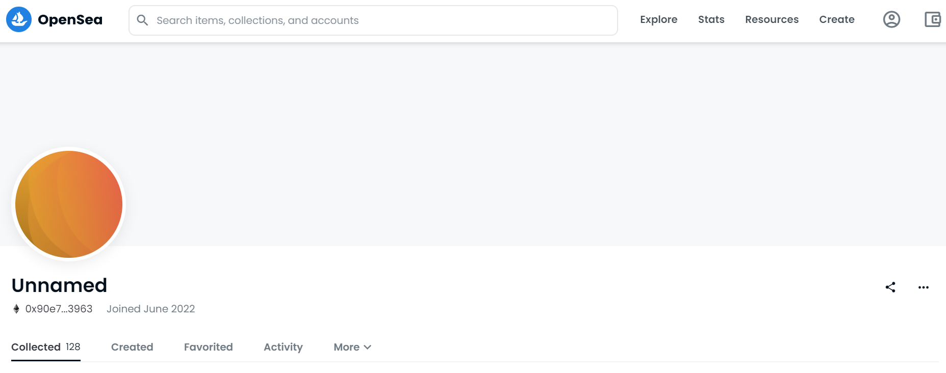The width and height of the screenshot is (946, 373).
Task: Open the Activity tab
Action: [x=283, y=347]
